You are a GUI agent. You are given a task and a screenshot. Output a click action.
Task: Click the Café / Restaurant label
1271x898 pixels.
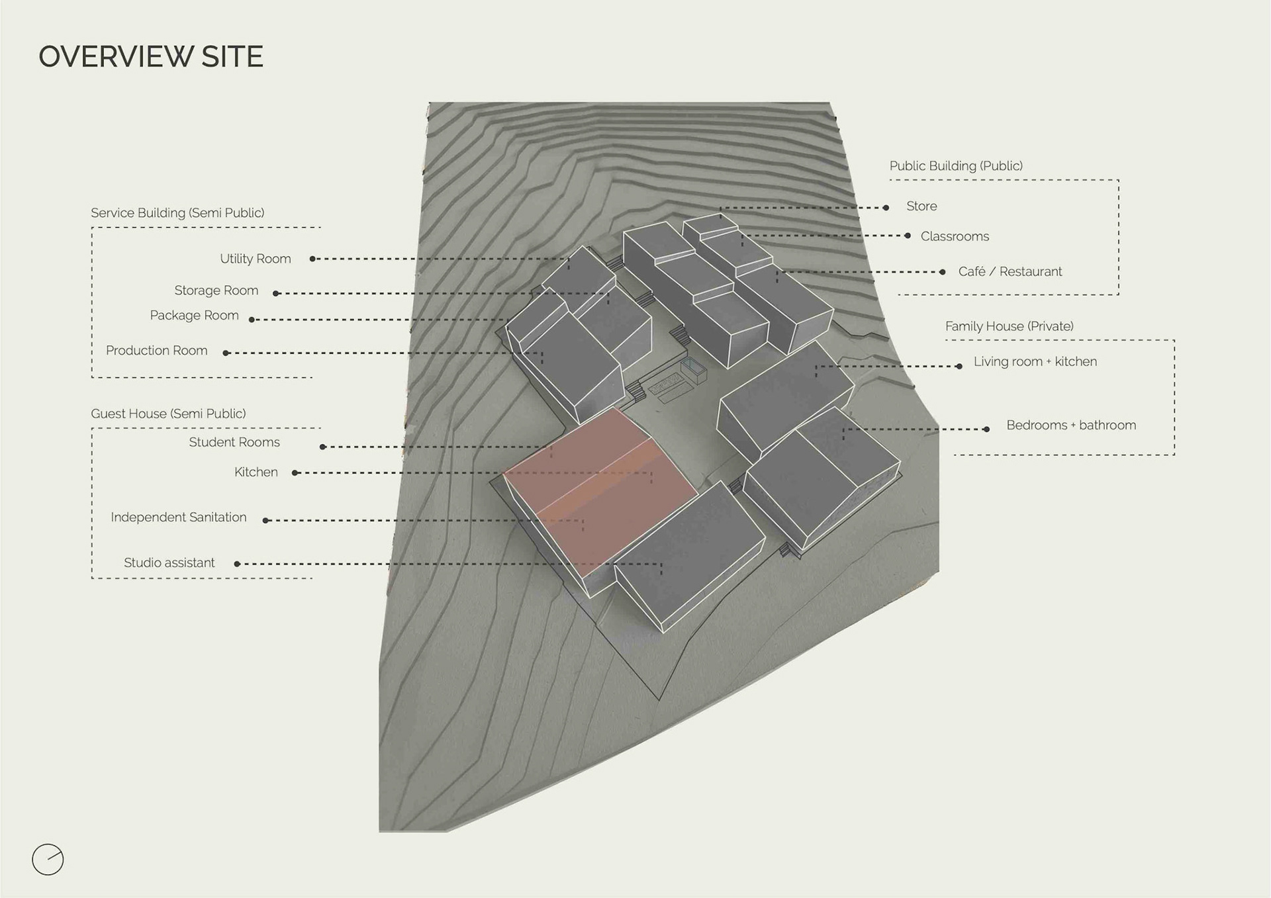point(1010,272)
